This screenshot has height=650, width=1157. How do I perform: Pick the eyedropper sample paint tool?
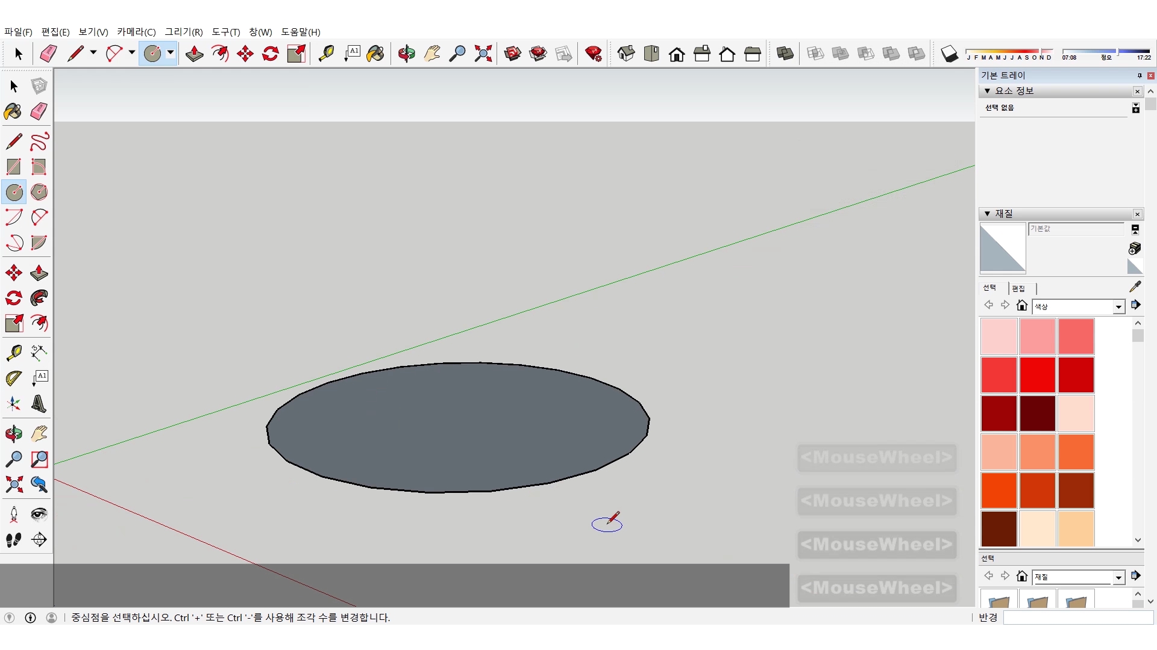(1135, 286)
